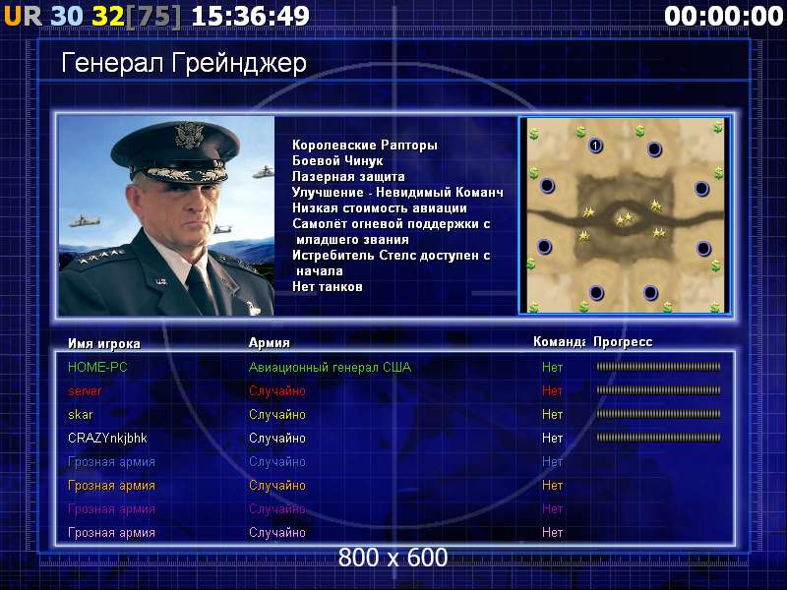The width and height of the screenshot is (787, 590).
Task: Select the HOME-PC player name
Action: tap(97, 367)
